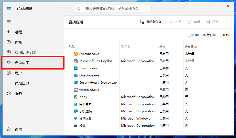Click the 高 startup impact of vmtoolsd.exe

coord(187,90)
